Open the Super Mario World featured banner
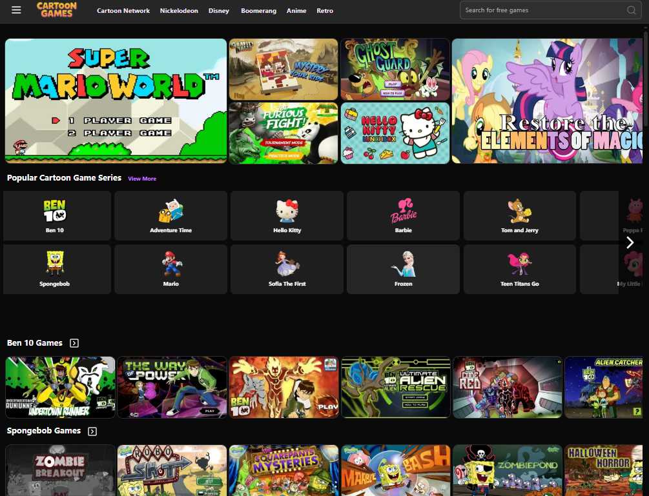This screenshot has height=496, width=649. pyautogui.click(x=115, y=100)
